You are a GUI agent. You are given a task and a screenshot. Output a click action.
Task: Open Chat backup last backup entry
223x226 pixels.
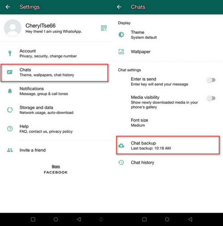(168, 145)
